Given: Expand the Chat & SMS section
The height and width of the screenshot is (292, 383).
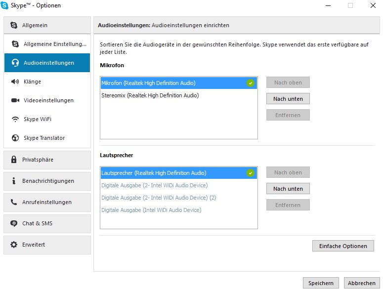Looking at the screenshot, I should 47,224.
